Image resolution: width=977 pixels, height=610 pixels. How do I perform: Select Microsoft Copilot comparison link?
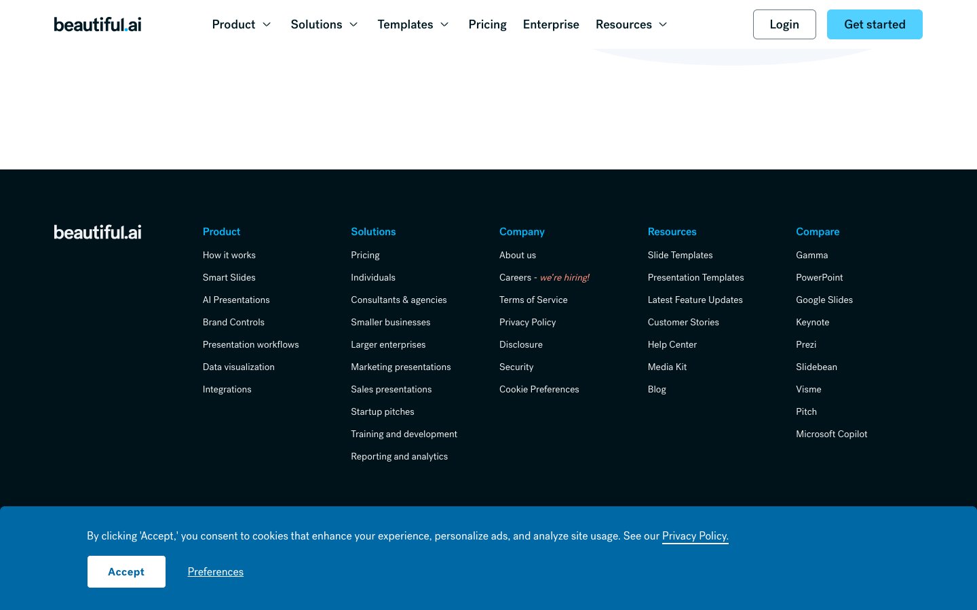pos(831,434)
